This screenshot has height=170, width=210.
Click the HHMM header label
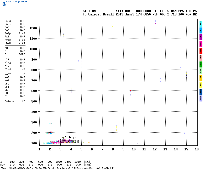click(x=147, y=11)
